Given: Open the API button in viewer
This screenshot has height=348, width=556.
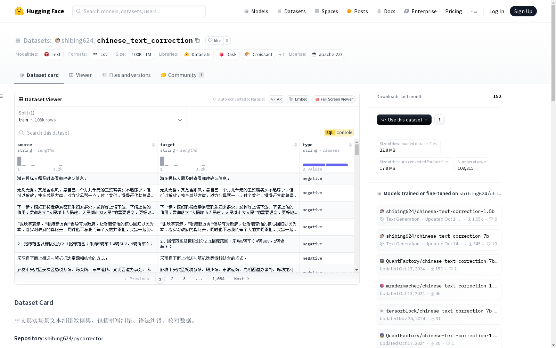Looking at the screenshot, I should coord(277,99).
